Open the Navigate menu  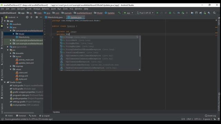pos(21,9)
